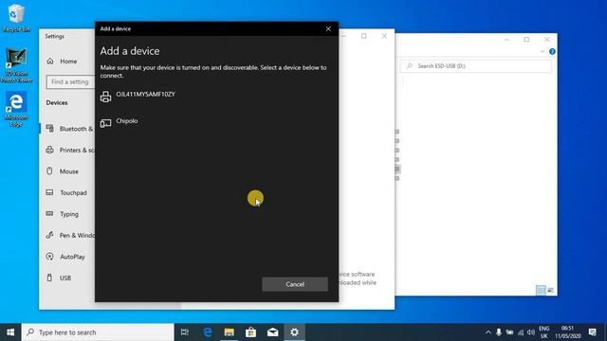
Task: Click the microphone tray icon
Action: pos(499,332)
